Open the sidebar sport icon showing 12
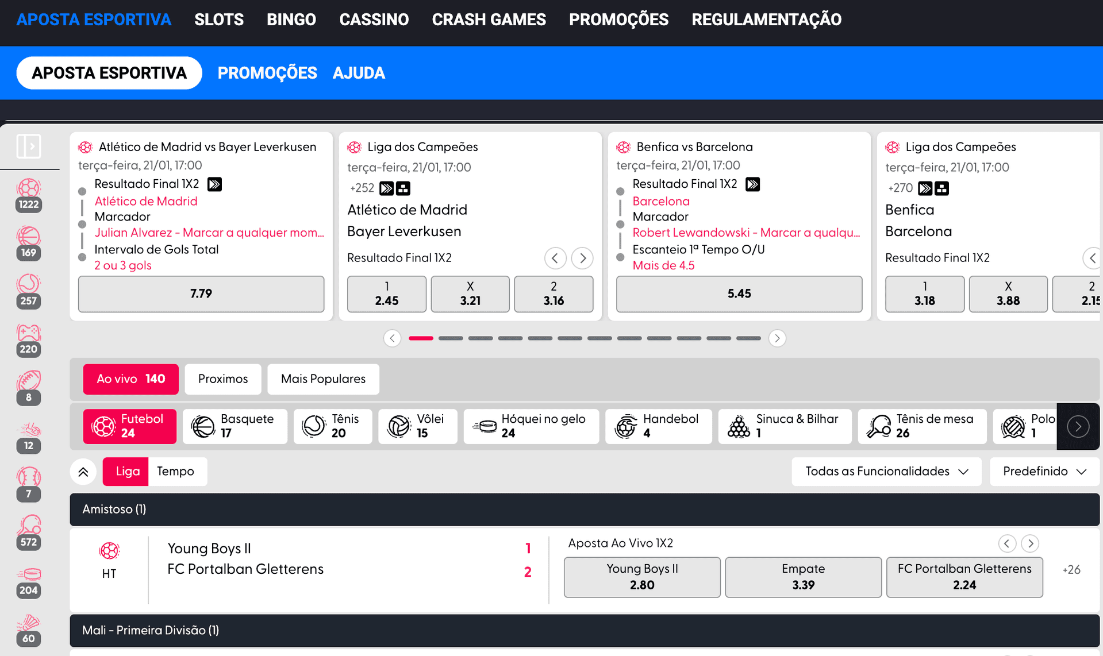This screenshot has width=1103, height=656. coord(29,437)
